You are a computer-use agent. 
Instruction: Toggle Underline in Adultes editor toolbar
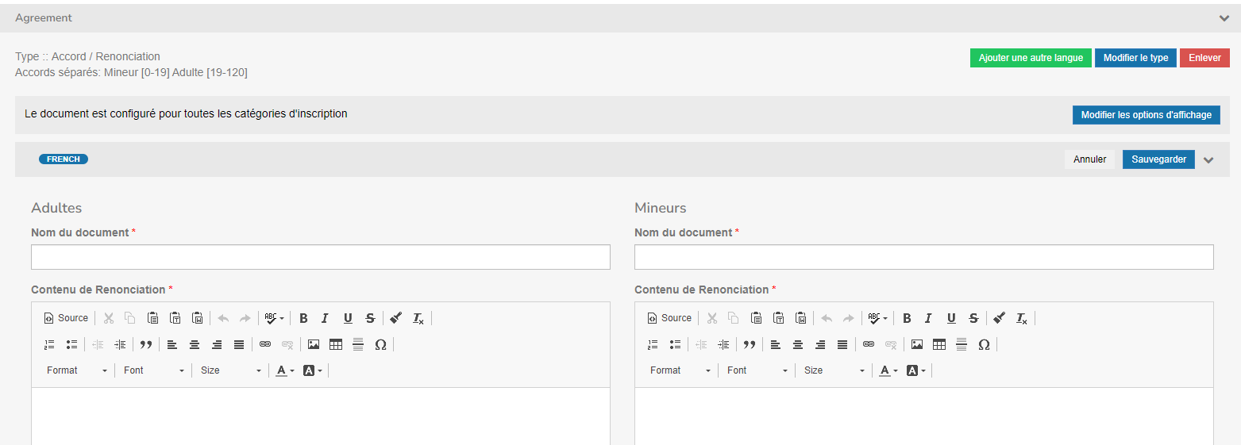pos(348,318)
